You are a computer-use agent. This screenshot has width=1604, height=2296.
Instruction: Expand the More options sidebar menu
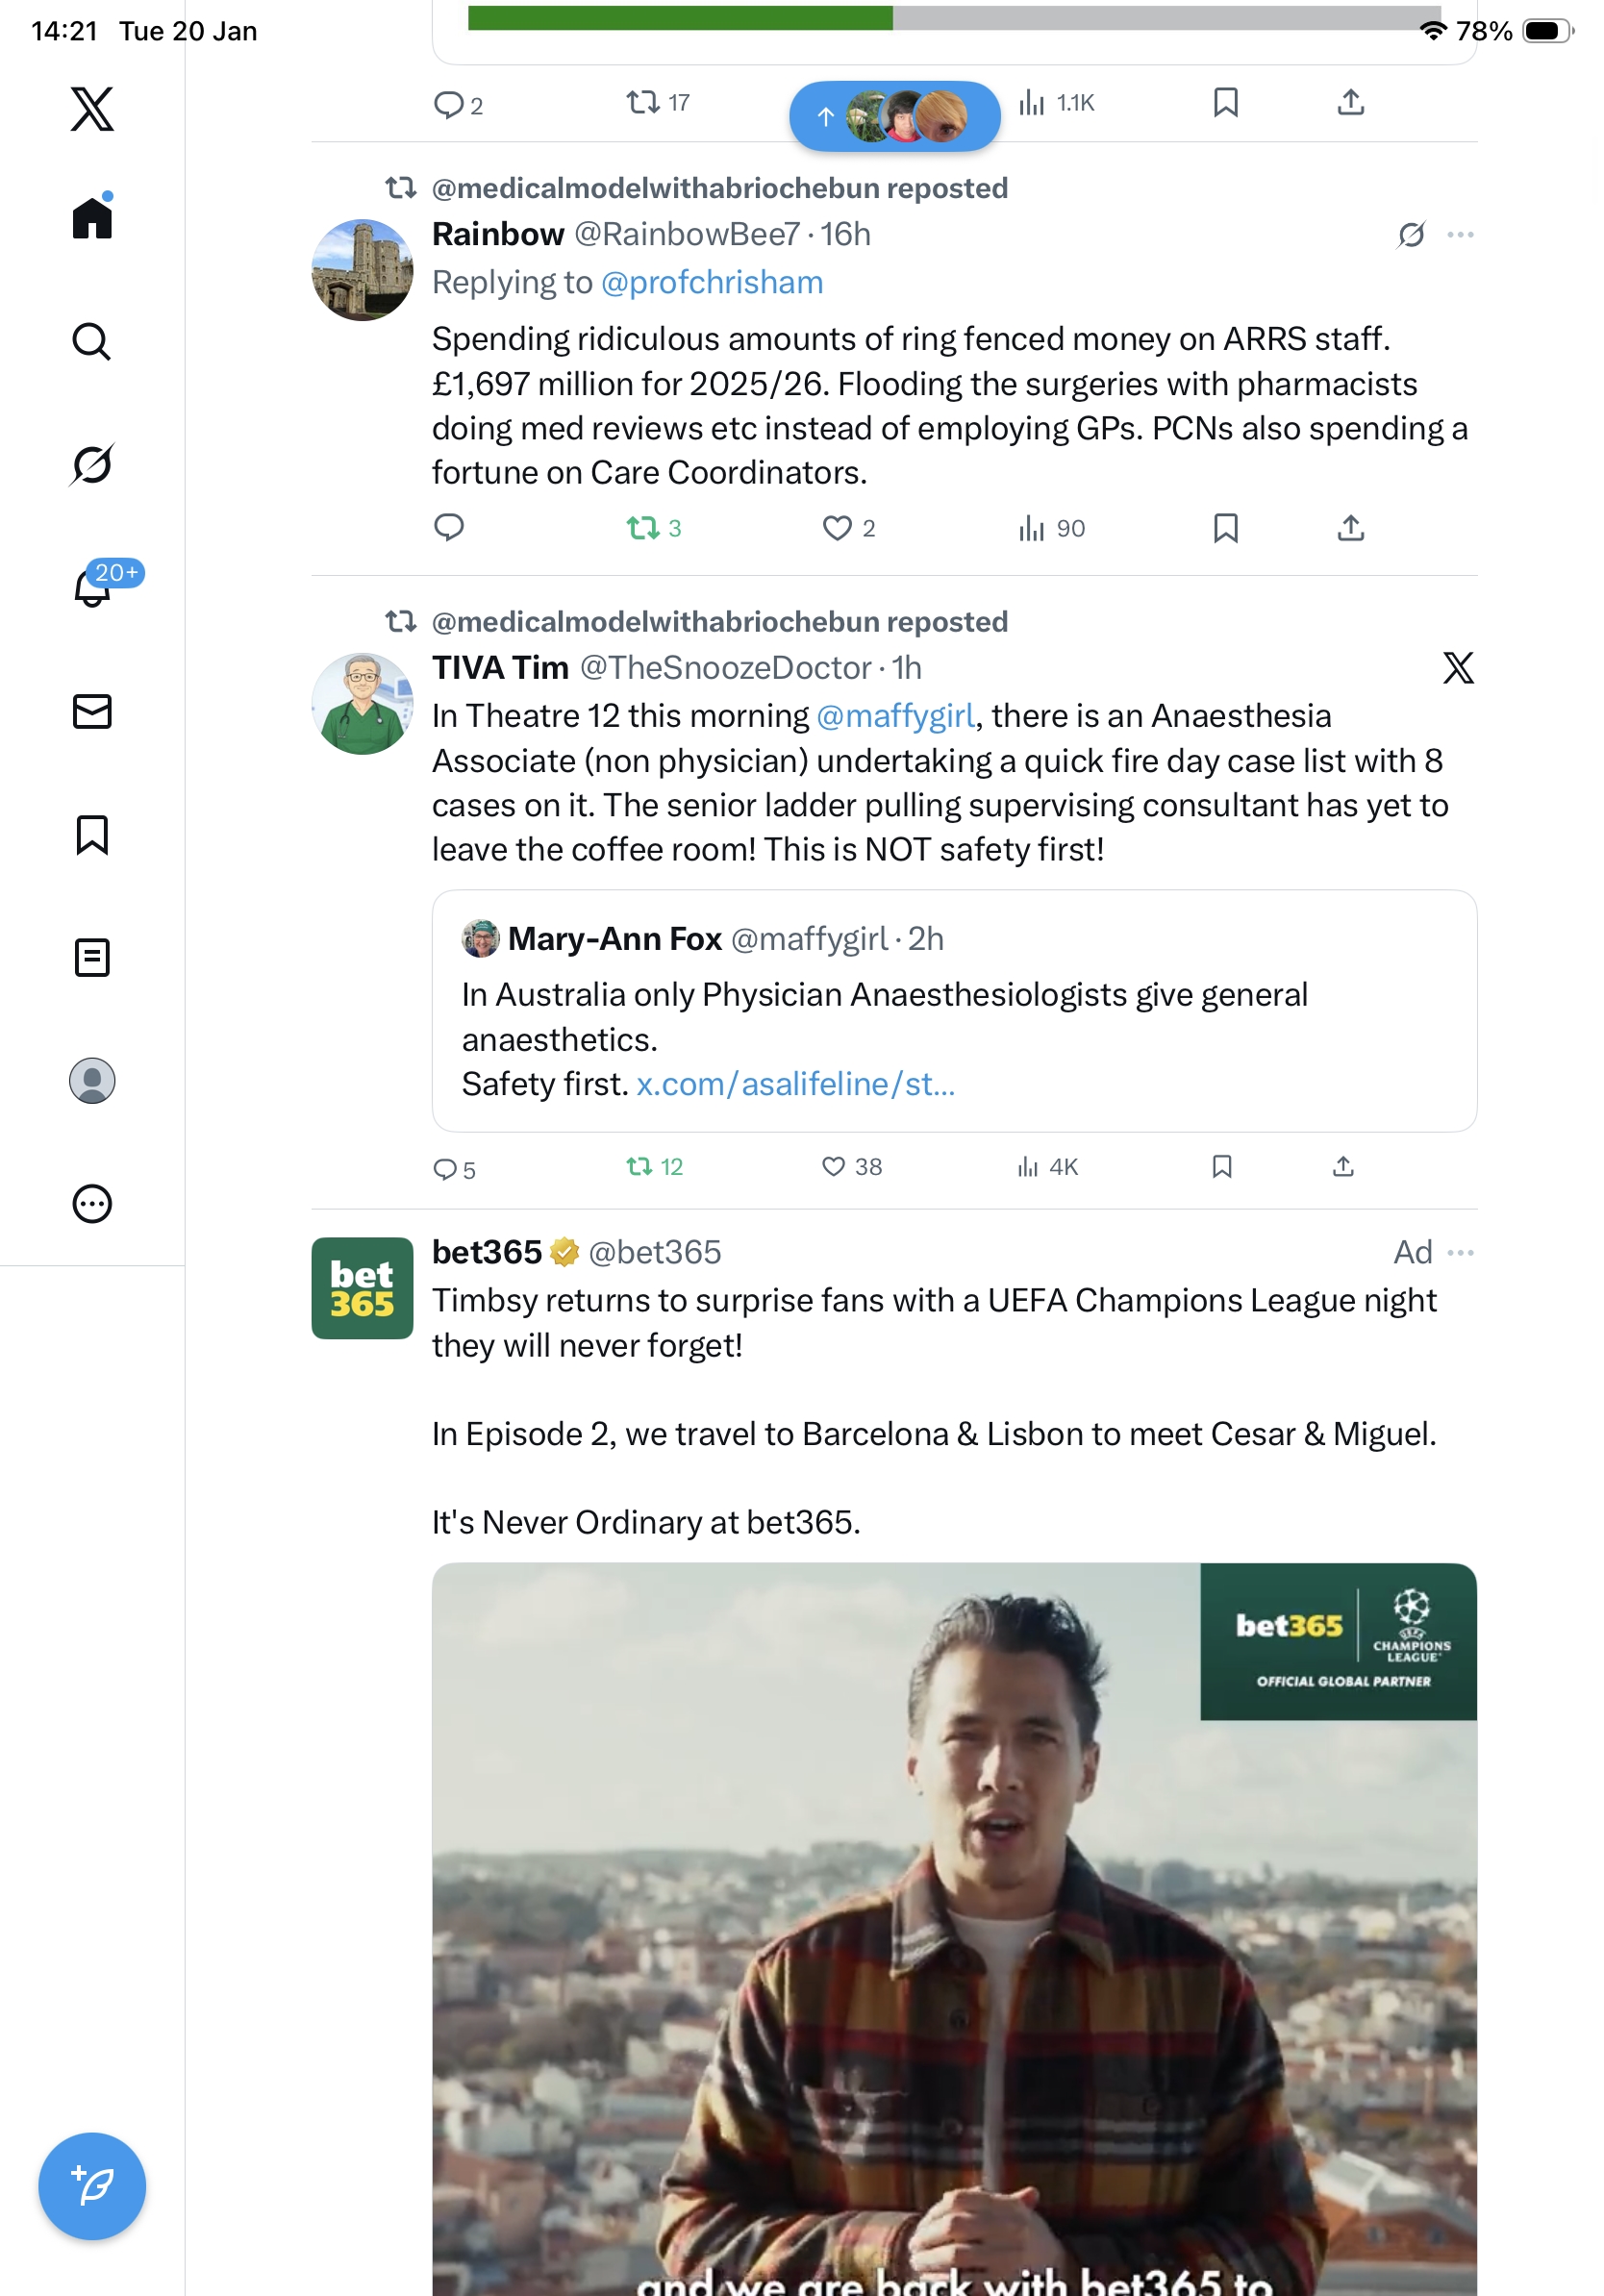click(x=92, y=1204)
